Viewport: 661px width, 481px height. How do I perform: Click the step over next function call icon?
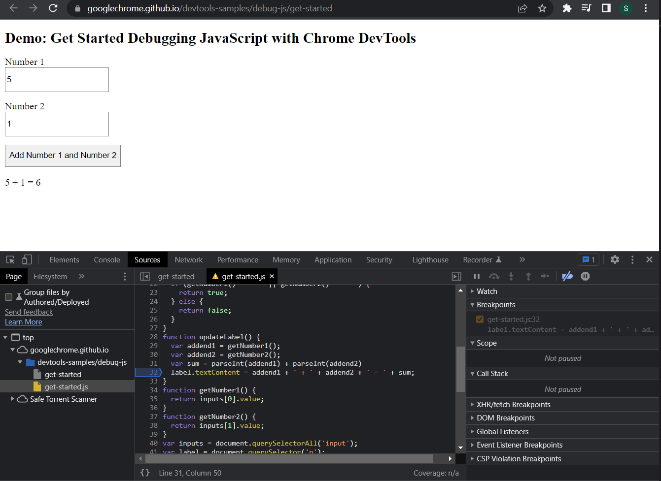pyautogui.click(x=494, y=276)
